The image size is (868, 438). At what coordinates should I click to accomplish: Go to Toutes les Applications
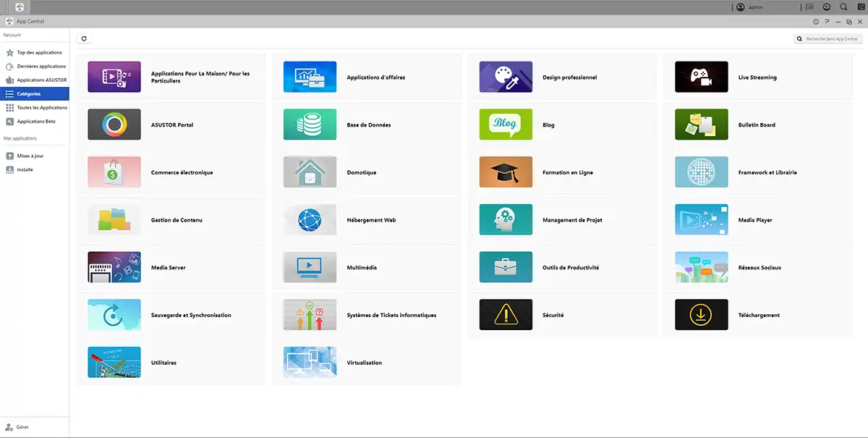coord(42,107)
